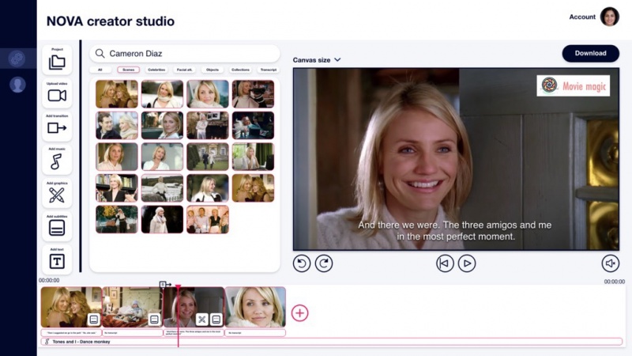The height and width of the screenshot is (356, 632).
Task: Select the Tones and I - Dance monkey track
Action: (331, 342)
